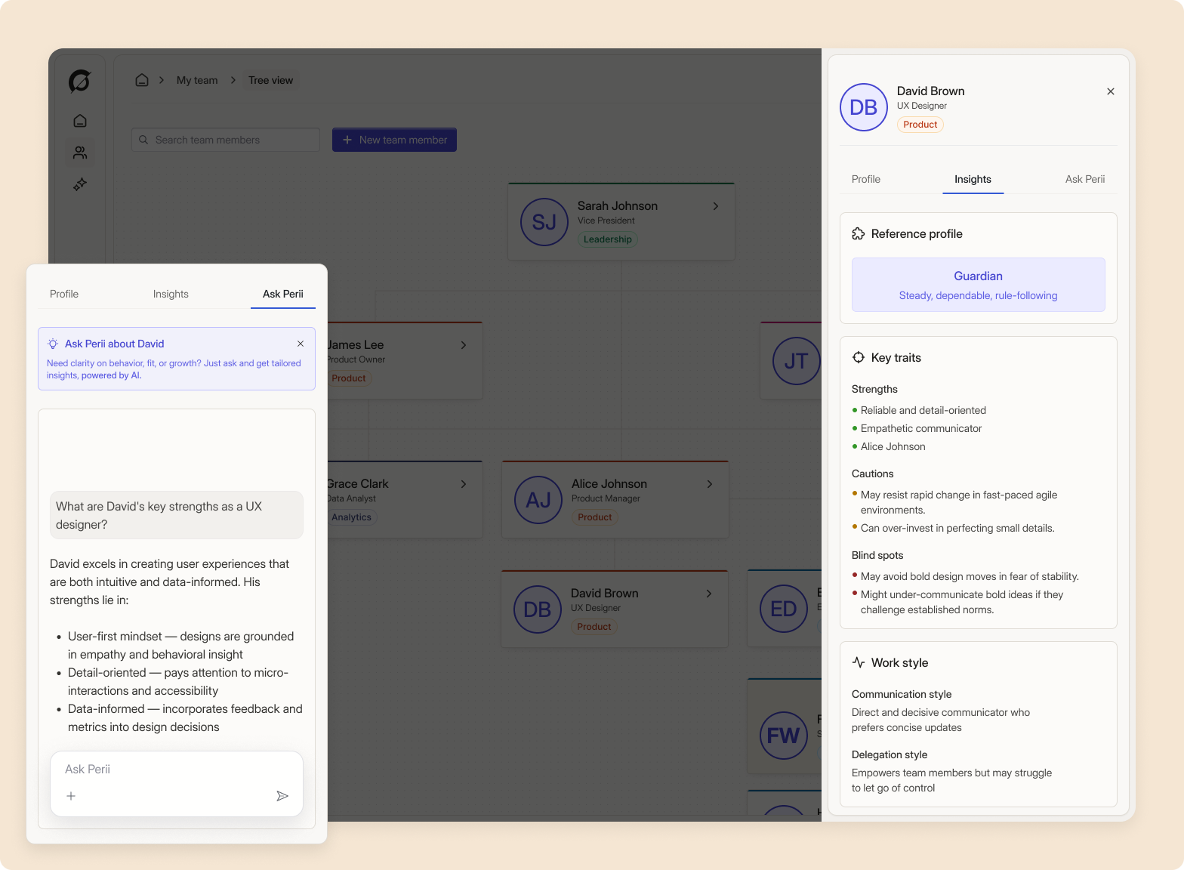Click Alice Johnson's AJ avatar
Viewport: 1184px width, 870px height.
point(538,500)
